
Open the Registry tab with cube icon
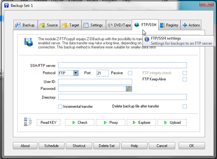(169, 25)
